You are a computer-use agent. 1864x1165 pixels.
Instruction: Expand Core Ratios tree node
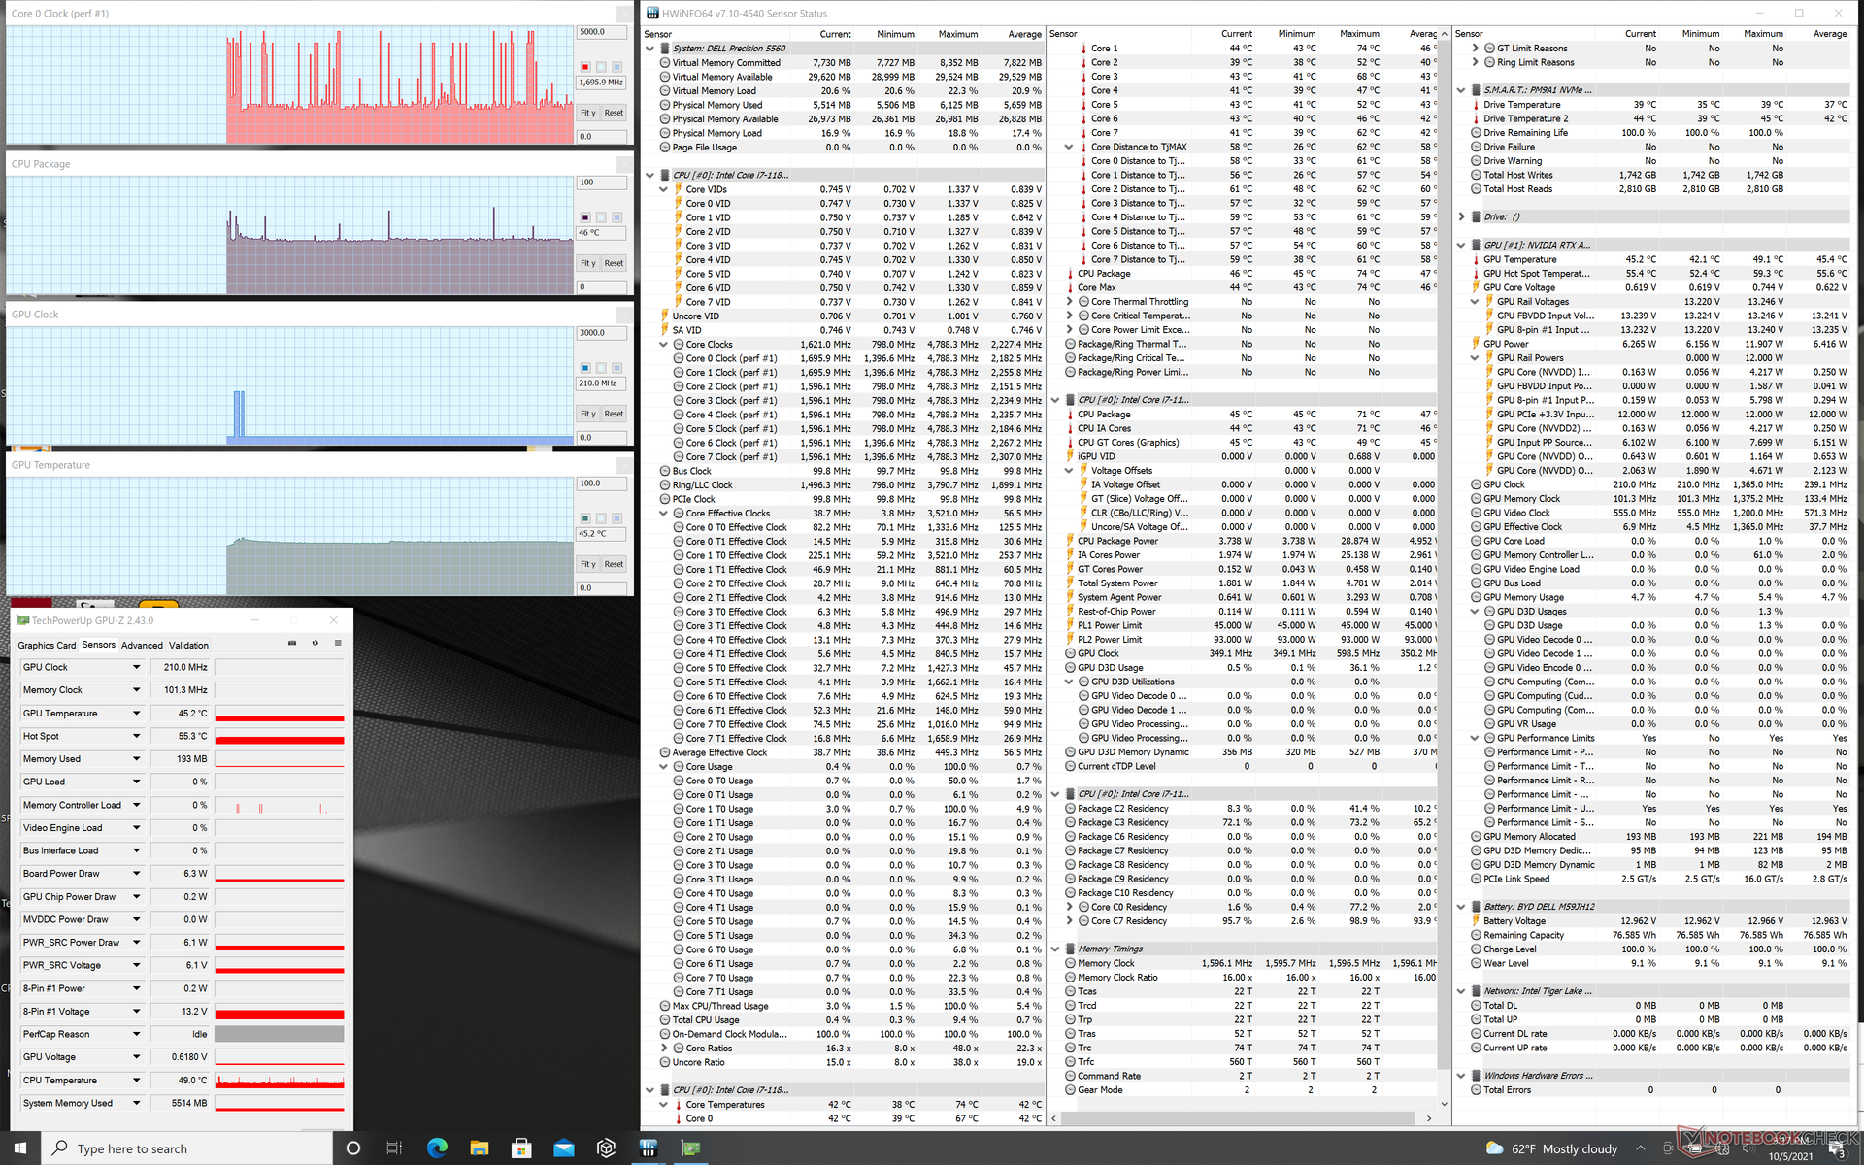coord(664,1048)
